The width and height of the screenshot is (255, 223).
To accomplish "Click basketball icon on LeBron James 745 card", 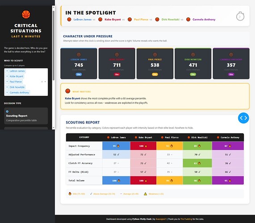I will coord(79,54).
